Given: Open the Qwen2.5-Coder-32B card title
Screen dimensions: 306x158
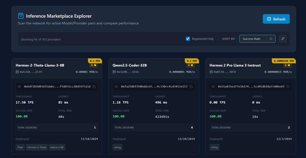Looking at the screenshot, I should (x=130, y=65).
